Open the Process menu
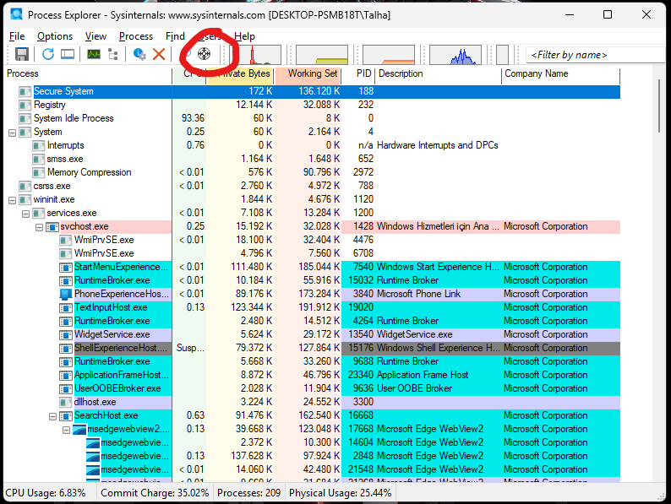 [x=136, y=36]
